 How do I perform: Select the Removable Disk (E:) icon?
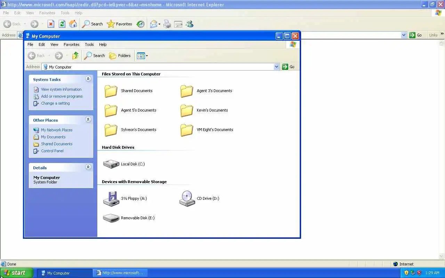tap(111, 218)
